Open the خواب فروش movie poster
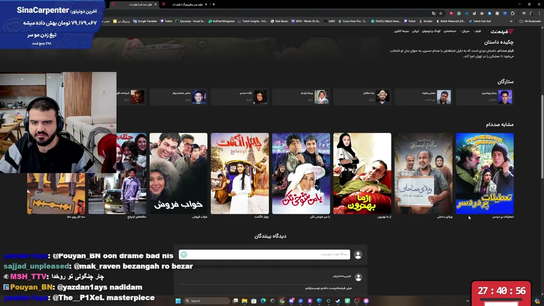Viewport: 544px width, 306px height. click(x=178, y=173)
